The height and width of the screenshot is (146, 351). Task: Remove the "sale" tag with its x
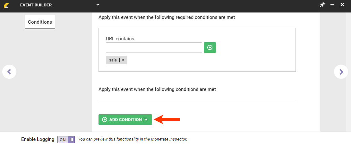pyautogui.click(x=123, y=60)
